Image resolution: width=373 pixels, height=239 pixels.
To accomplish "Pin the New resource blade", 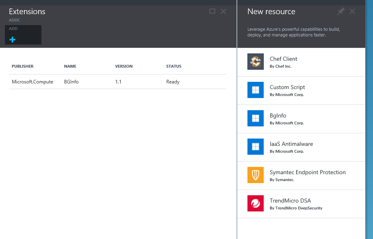I will tap(341, 11).
